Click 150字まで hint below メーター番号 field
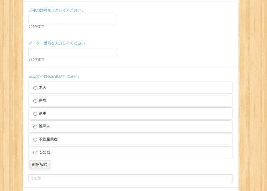This screenshot has height=191, width=267. (x=36, y=60)
